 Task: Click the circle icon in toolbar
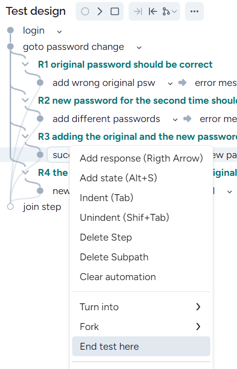85,11
